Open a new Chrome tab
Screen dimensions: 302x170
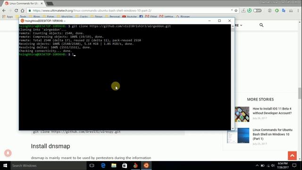coord(50,3)
